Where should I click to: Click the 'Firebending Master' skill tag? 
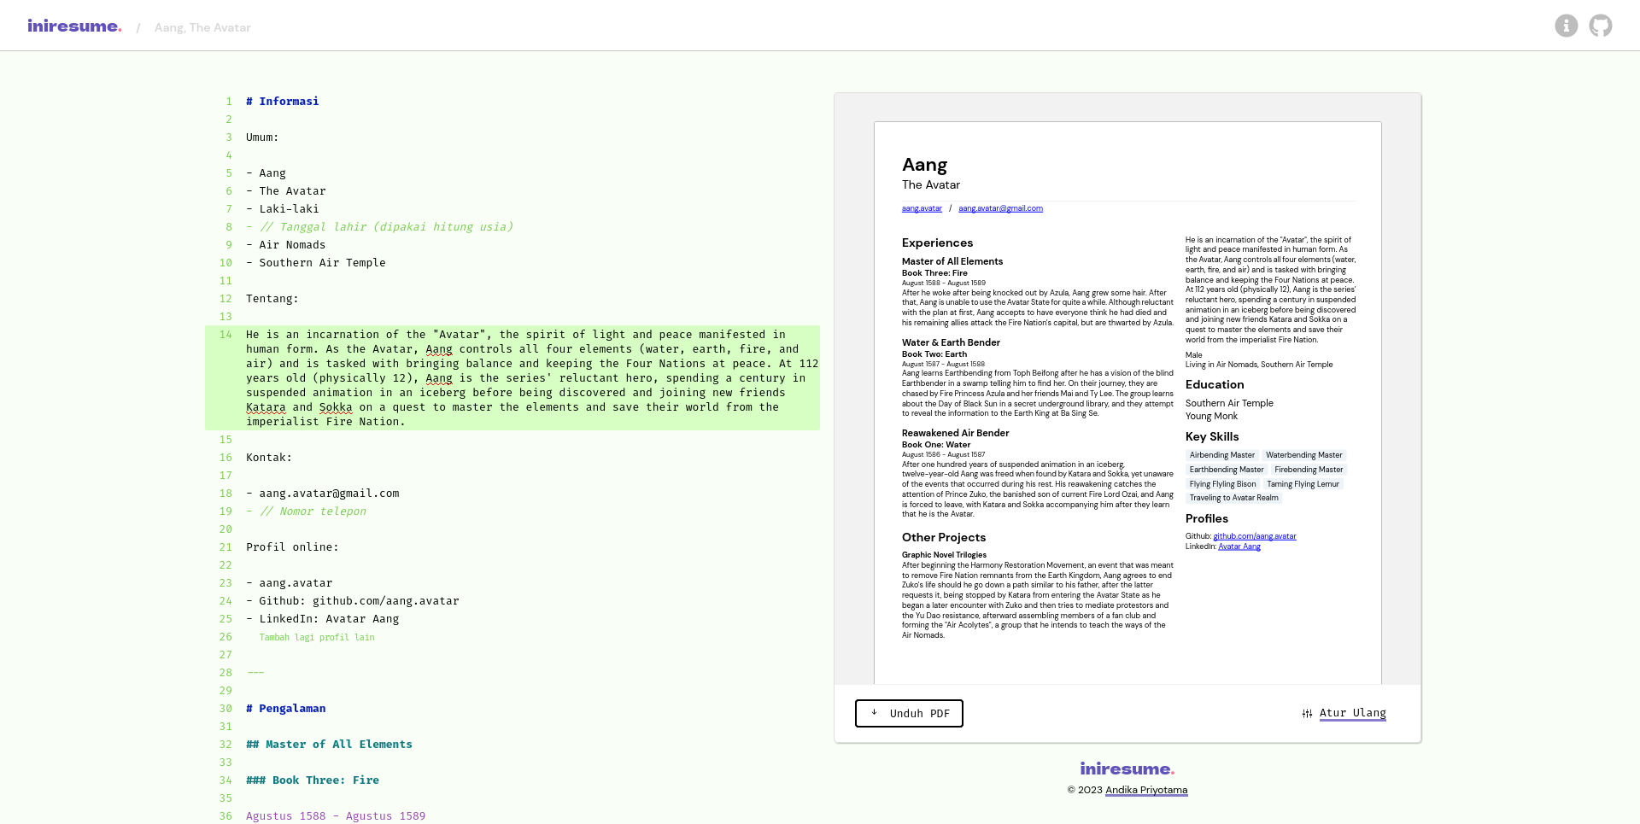tap(1309, 470)
